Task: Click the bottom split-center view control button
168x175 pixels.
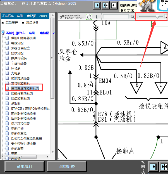Action: [x=164, y=167]
